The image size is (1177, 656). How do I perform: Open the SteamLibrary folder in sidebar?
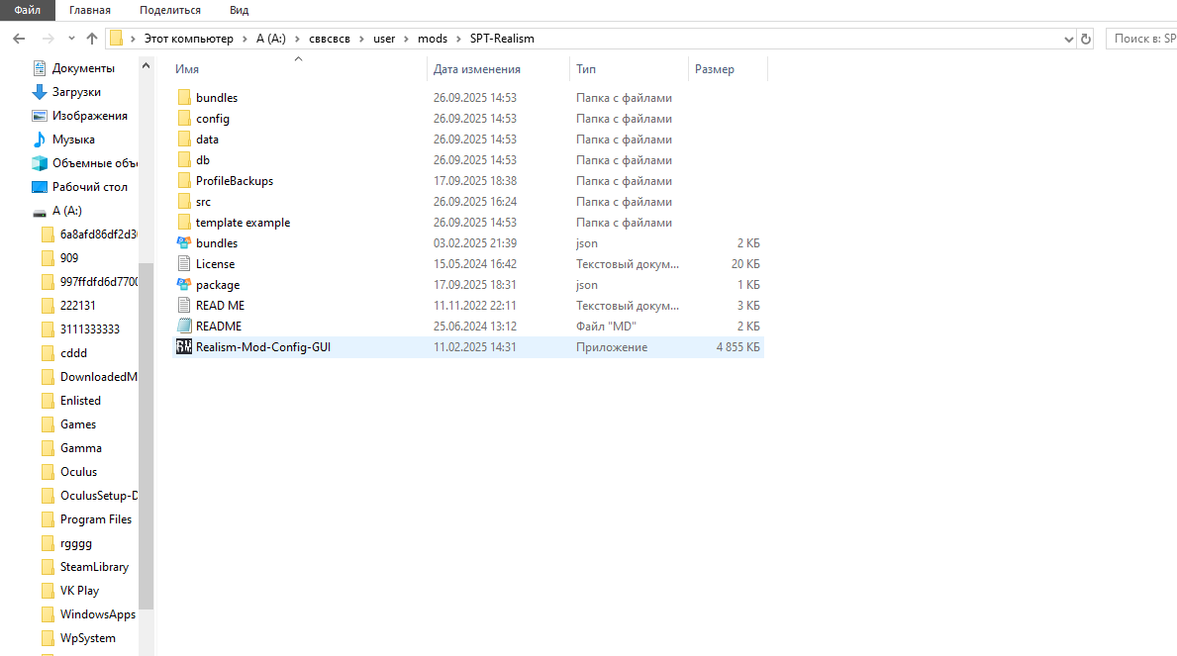click(95, 567)
